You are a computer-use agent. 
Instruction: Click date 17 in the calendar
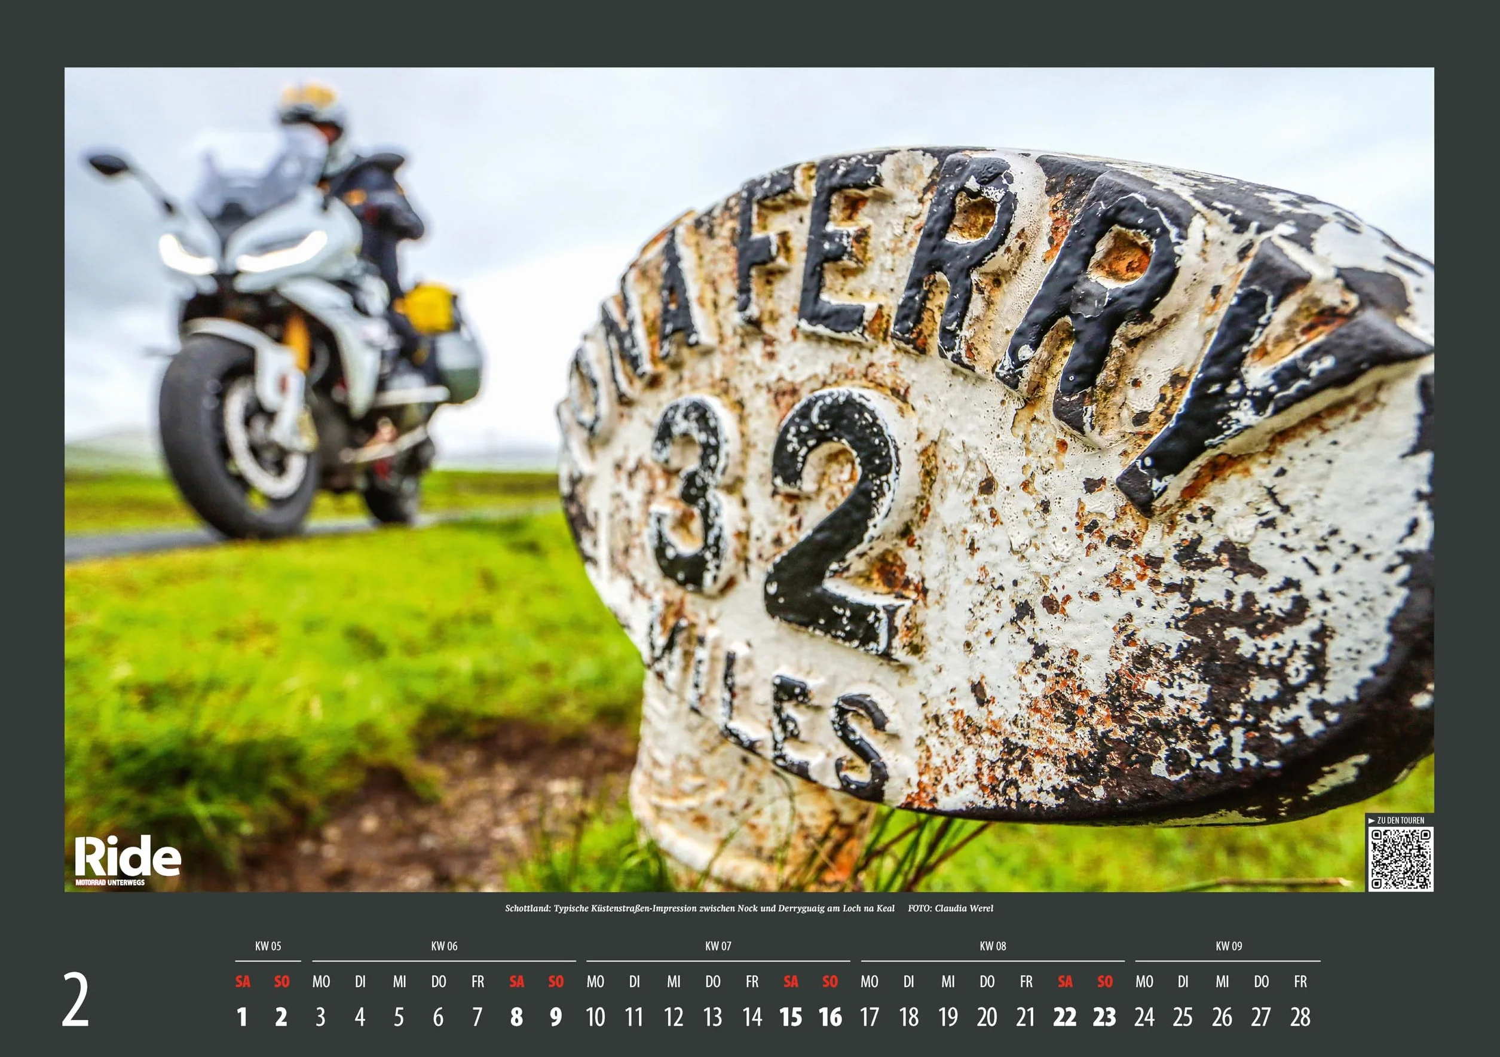click(870, 1017)
